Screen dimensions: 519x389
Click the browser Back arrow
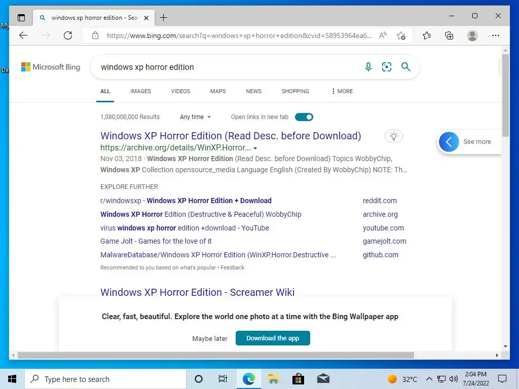tap(23, 35)
